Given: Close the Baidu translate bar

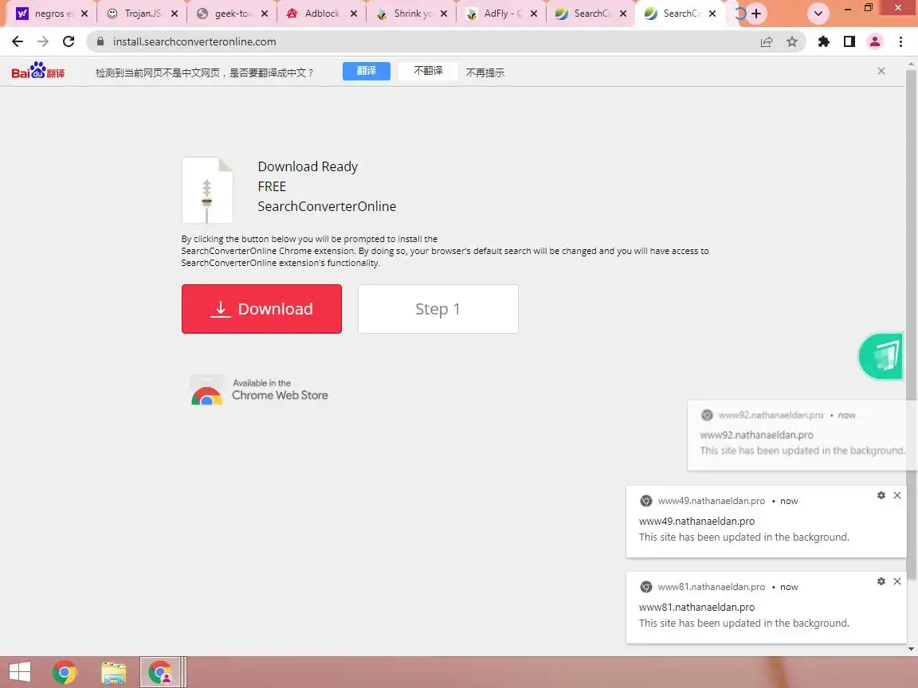Looking at the screenshot, I should 881,71.
